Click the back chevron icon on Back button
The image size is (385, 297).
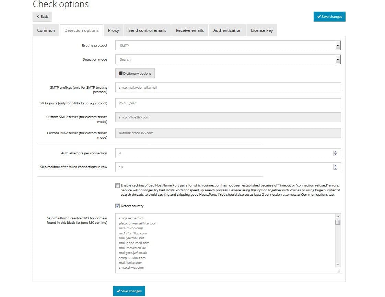[38, 16]
